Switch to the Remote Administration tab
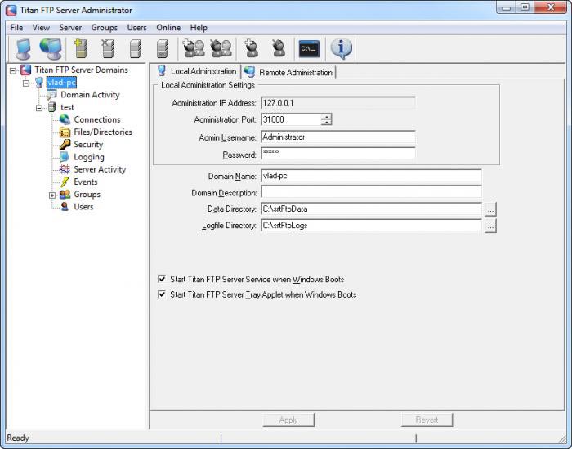Screen dimensions: 572x449 point(289,72)
